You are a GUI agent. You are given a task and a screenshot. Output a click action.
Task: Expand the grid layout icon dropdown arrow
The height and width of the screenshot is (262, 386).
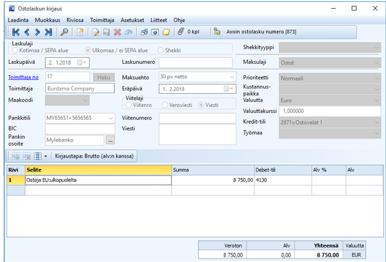pyautogui.click(x=46, y=156)
